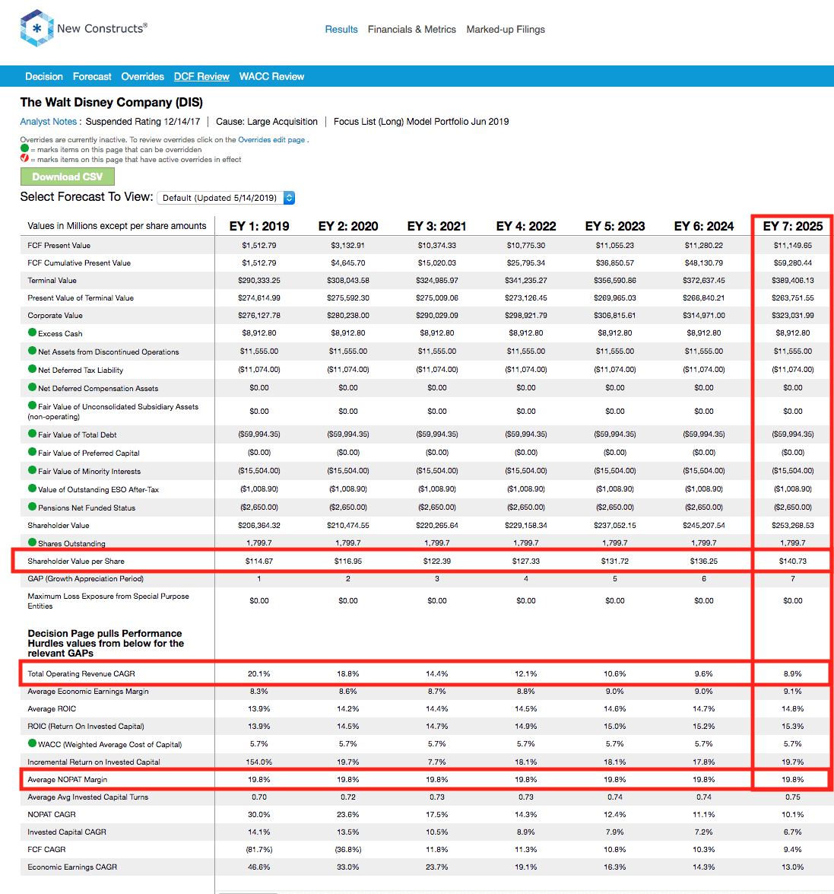This screenshot has width=834, height=894.
Task: Click the EY 1: 2019 column header
Action: click(259, 226)
